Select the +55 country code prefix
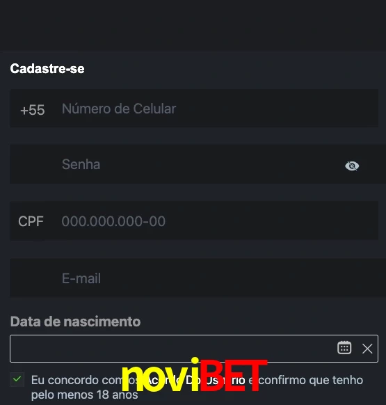386x405 pixels. tap(32, 110)
